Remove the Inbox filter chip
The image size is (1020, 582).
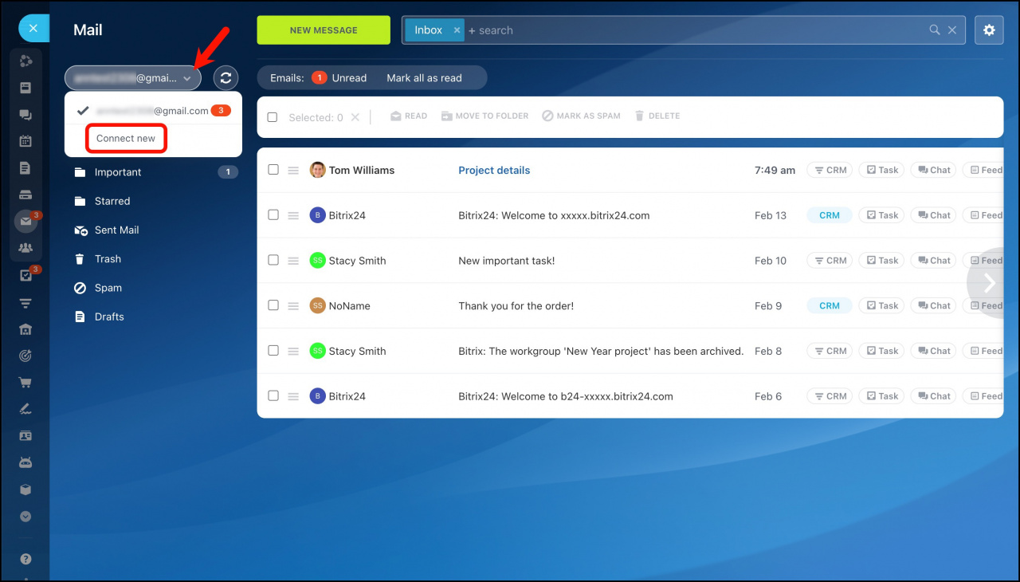[x=457, y=30]
